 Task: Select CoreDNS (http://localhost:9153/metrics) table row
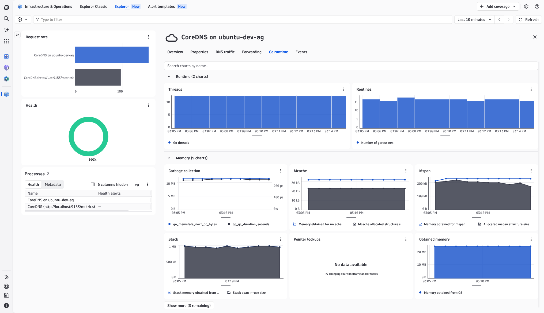pyautogui.click(x=88, y=207)
